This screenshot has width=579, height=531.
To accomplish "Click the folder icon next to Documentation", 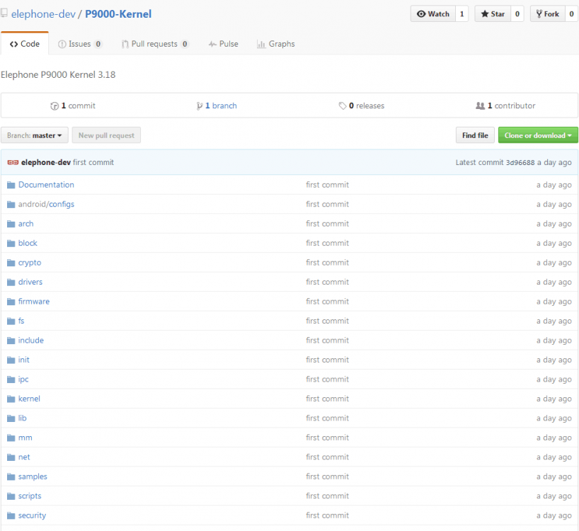I will tap(11, 185).
